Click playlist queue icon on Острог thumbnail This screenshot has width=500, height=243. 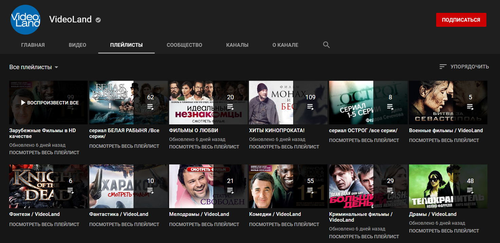(x=390, y=107)
